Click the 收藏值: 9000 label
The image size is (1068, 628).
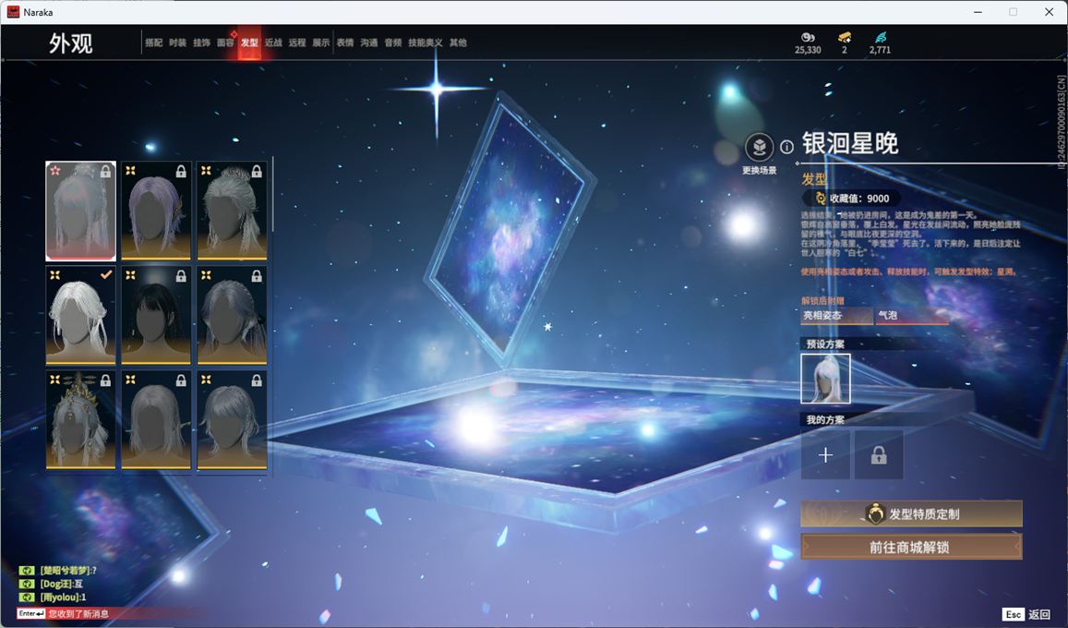click(858, 199)
